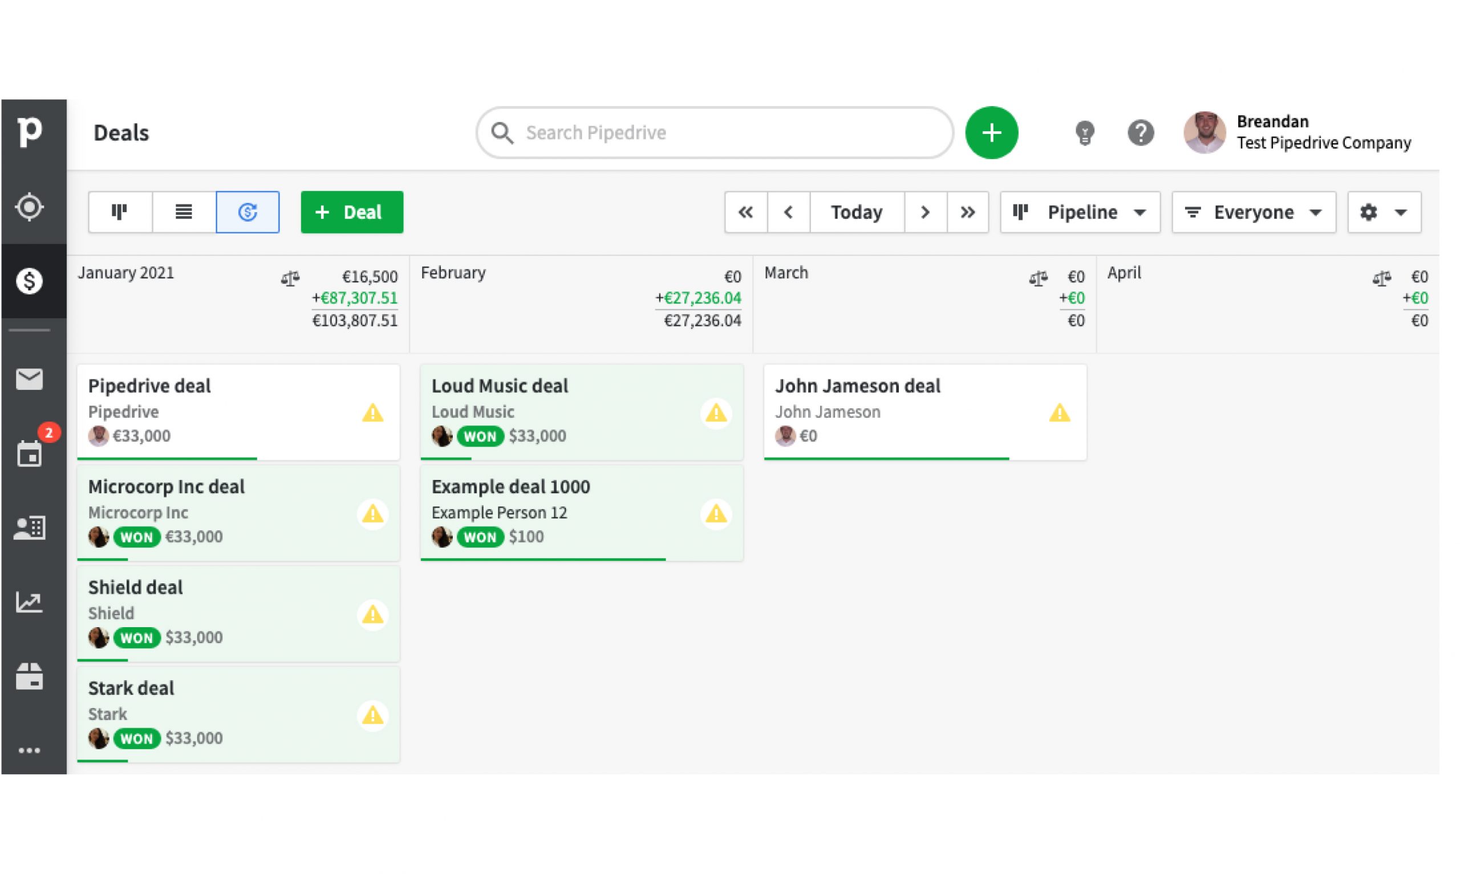This screenshot has width=1460, height=874.
Task: Open Mail envelope icon in sidebar
Action: [x=30, y=379]
